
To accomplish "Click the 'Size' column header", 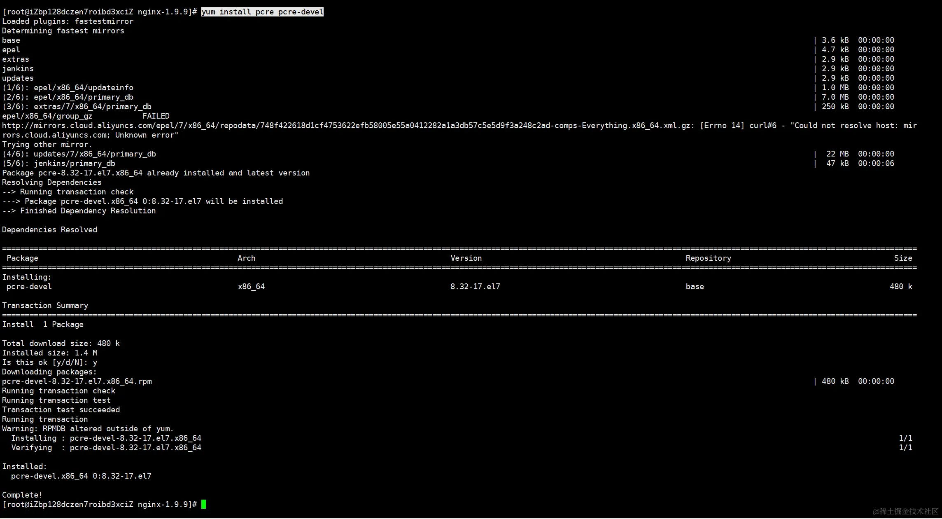I will 903,258.
